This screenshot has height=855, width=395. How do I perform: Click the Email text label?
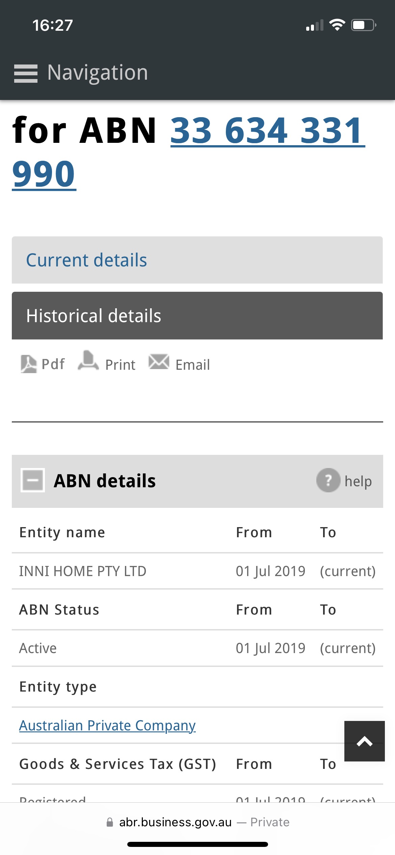click(192, 365)
